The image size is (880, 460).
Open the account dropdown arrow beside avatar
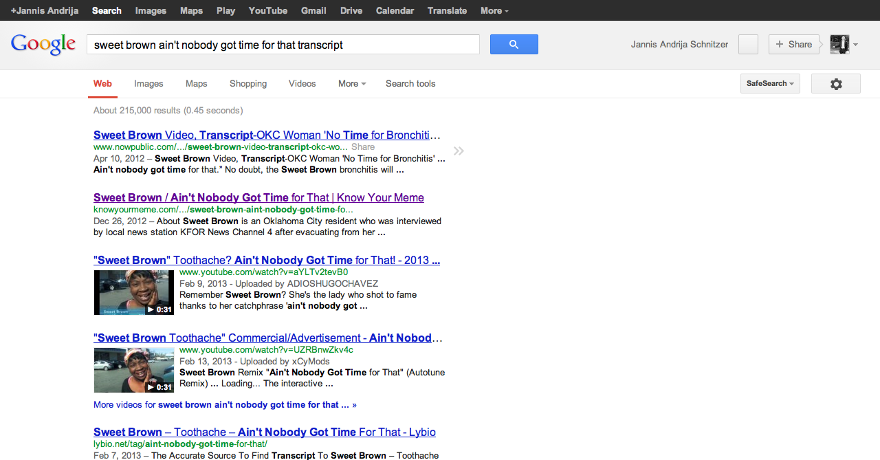[855, 45]
